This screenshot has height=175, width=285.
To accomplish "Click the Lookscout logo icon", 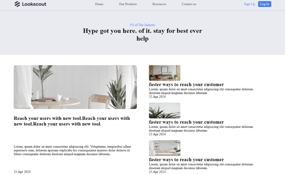I will [x=17, y=4].
